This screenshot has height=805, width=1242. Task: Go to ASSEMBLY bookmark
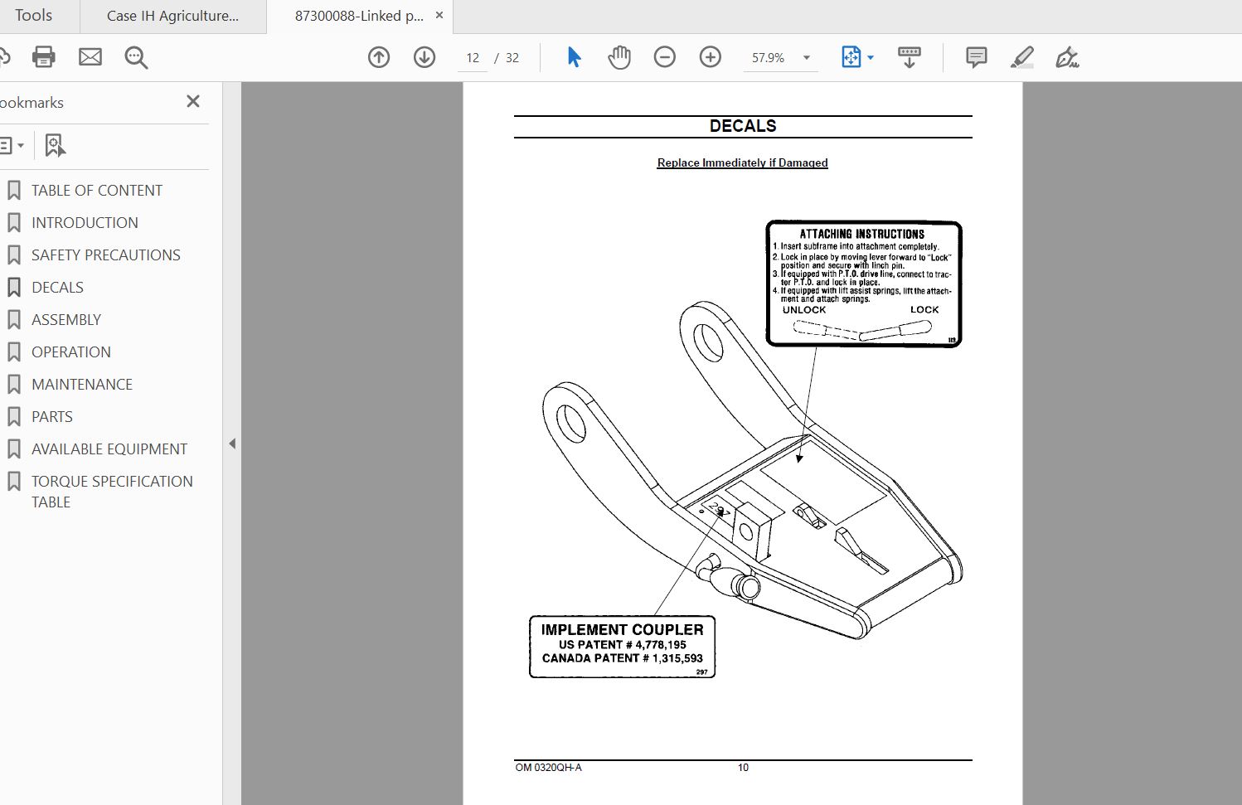66,320
